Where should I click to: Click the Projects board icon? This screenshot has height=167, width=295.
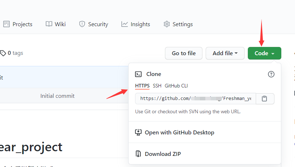point(6,24)
